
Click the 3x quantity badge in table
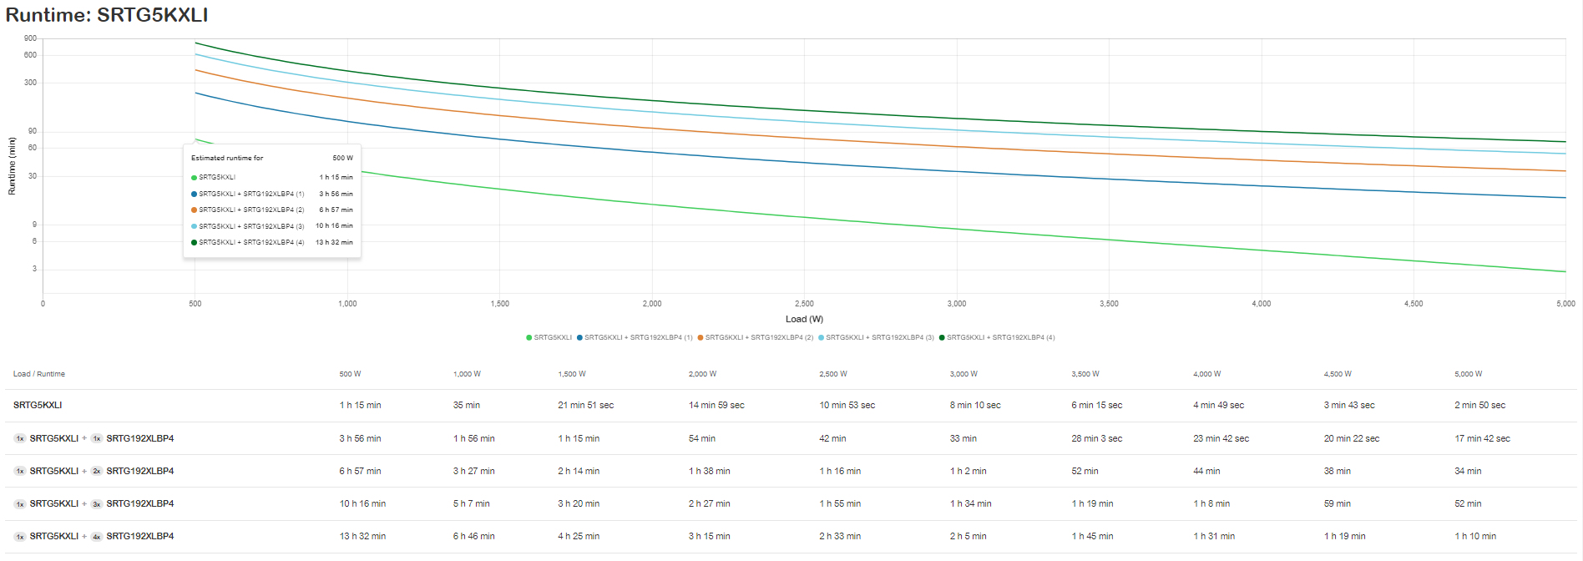point(97,504)
